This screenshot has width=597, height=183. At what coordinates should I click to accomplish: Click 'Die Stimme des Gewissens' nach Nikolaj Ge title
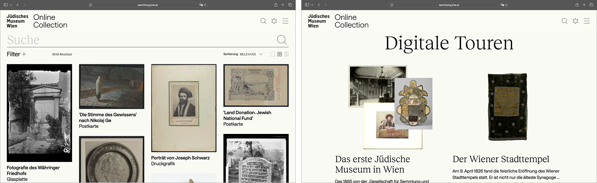click(108, 118)
